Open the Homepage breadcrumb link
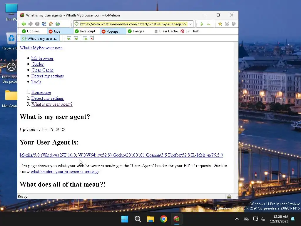 (41, 92)
